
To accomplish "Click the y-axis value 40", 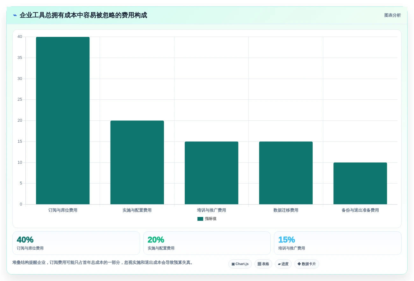I will (20, 37).
